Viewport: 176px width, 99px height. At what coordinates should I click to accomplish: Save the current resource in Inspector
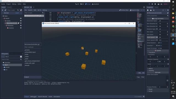point(154,10)
